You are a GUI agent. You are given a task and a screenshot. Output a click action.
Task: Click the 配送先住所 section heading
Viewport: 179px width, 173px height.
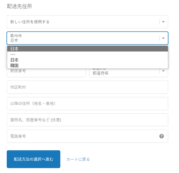coord(19,6)
